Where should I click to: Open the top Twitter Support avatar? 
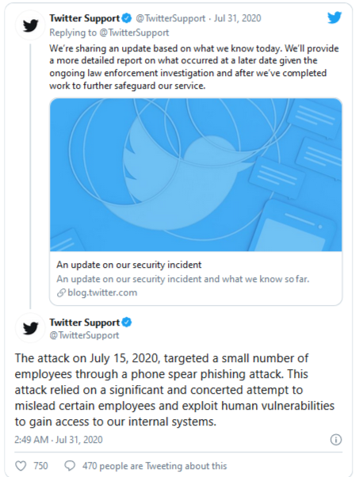click(30, 25)
